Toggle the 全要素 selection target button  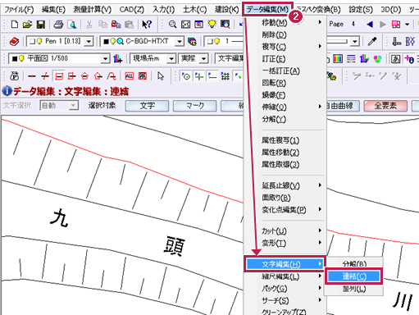coord(385,106)
